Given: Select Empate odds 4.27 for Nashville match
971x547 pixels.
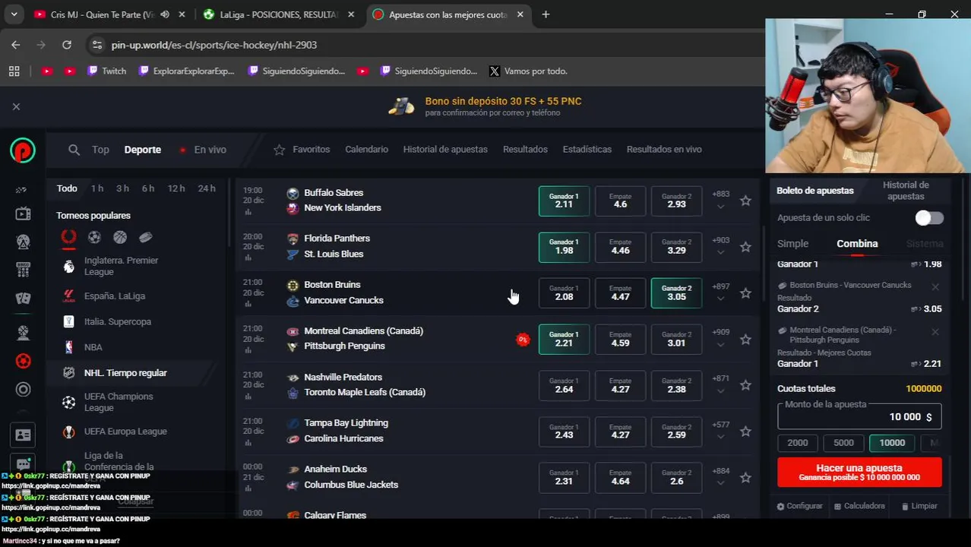Looking at the screenshot, I should 620,386.
